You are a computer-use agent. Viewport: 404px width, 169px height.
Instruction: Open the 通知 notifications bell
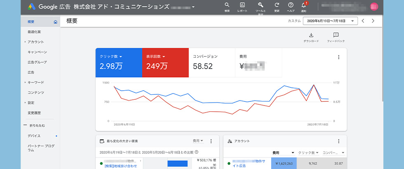[304, 5]
